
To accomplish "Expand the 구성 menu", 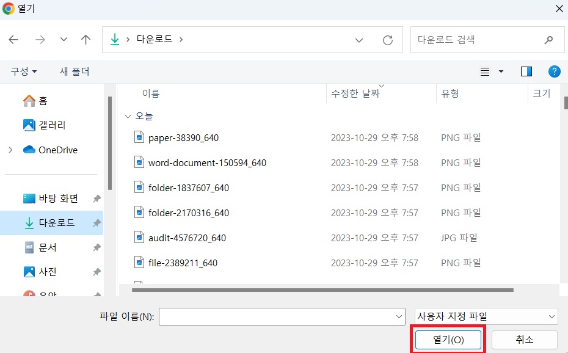I will tap(24, 71).
